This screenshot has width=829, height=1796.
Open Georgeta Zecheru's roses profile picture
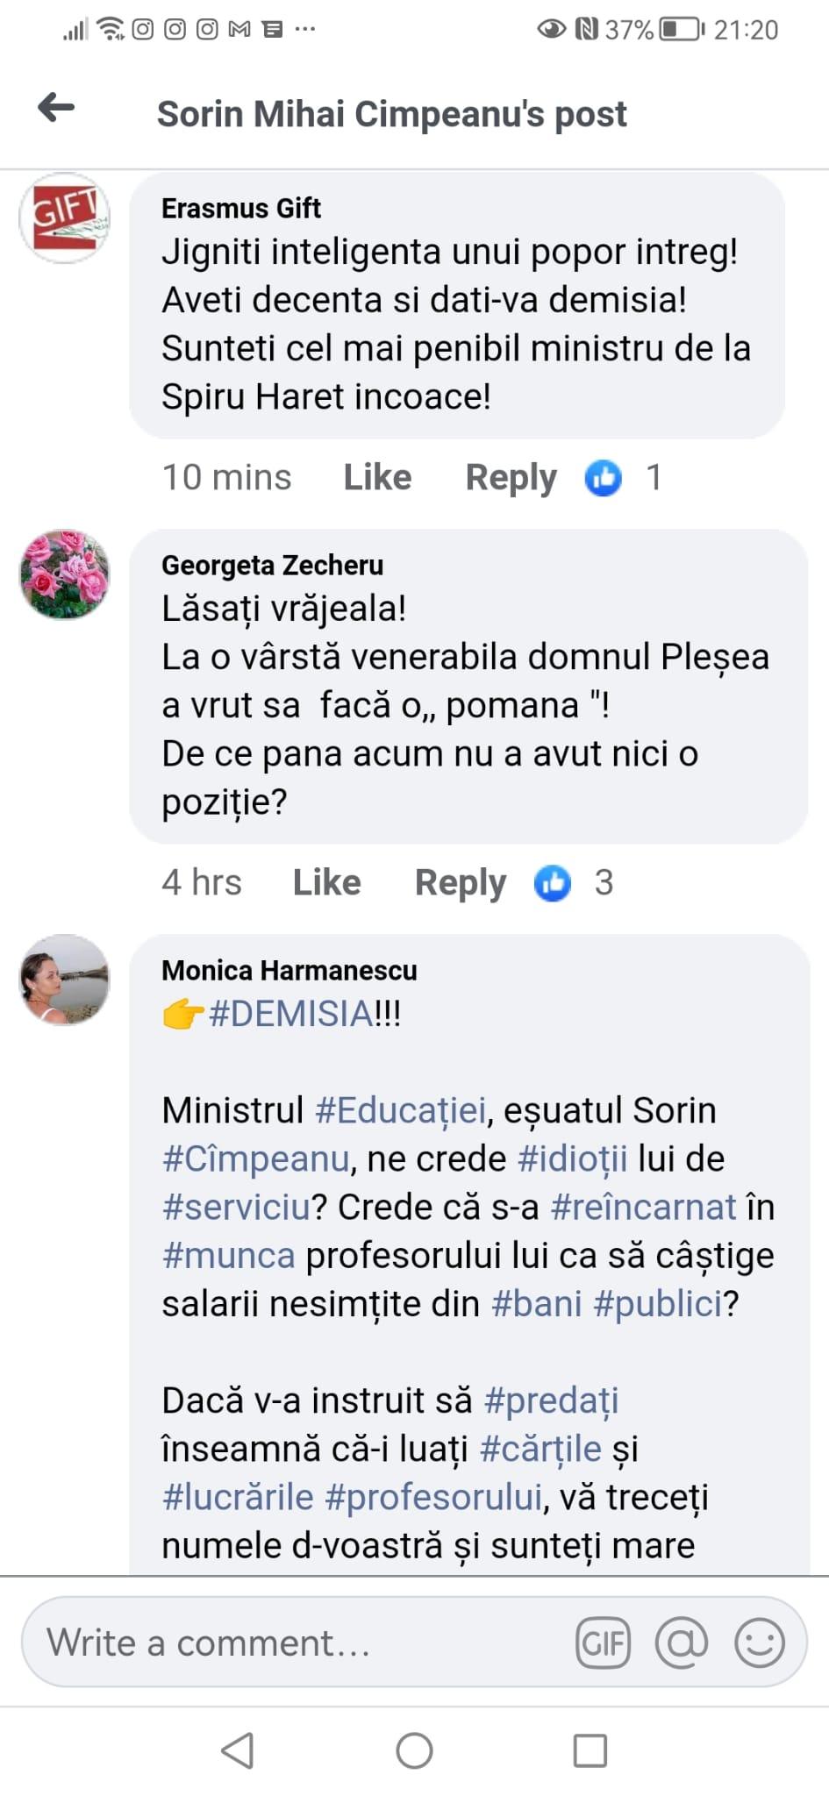(65, 574)
